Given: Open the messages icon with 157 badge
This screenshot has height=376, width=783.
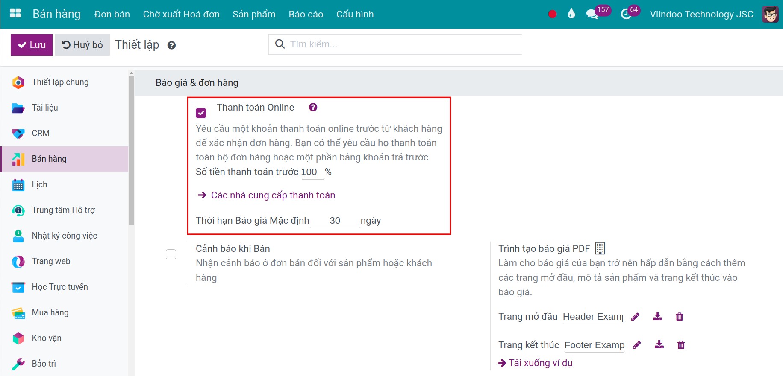Looking at the screenshot, I should coord(592,14).
